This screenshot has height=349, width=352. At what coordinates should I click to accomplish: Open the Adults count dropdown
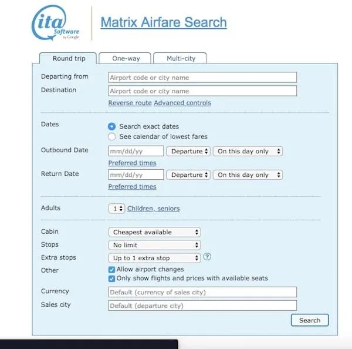117,209
